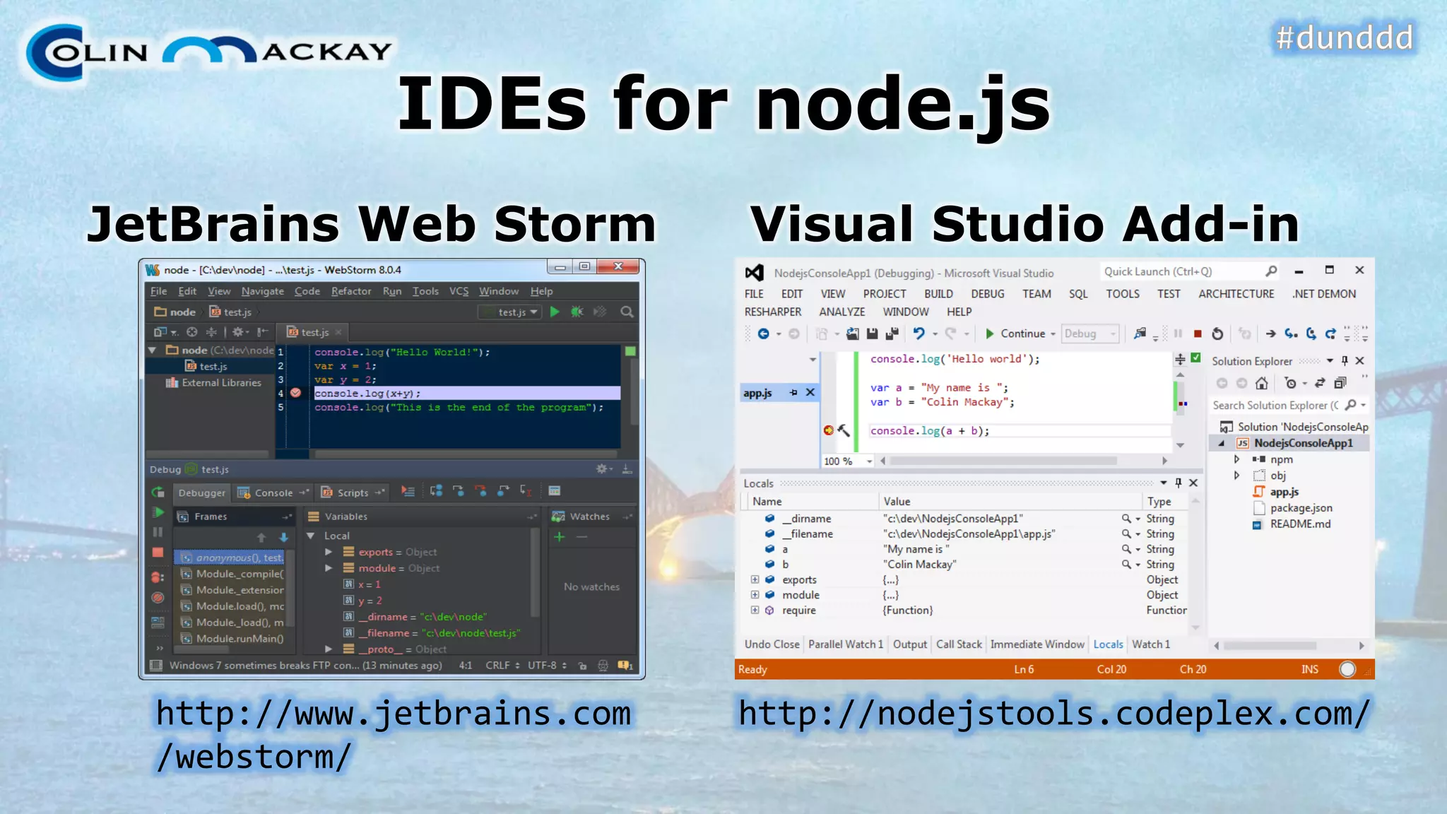
Task: Click Step Into icon in Visual Studio toolbar
Action: coord(1292,334)
